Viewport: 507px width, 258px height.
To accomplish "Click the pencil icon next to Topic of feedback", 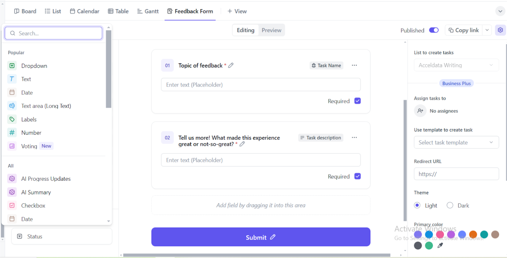I will point(231,65).
